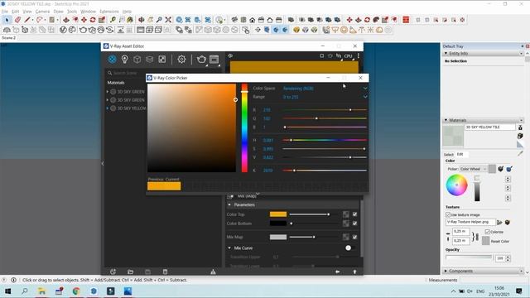The image size is (530, 298).
Task: Choose the Line pencil tool
Action: [x=27, y=20]
